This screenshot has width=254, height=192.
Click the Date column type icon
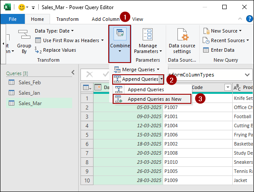tap(98, 87)
